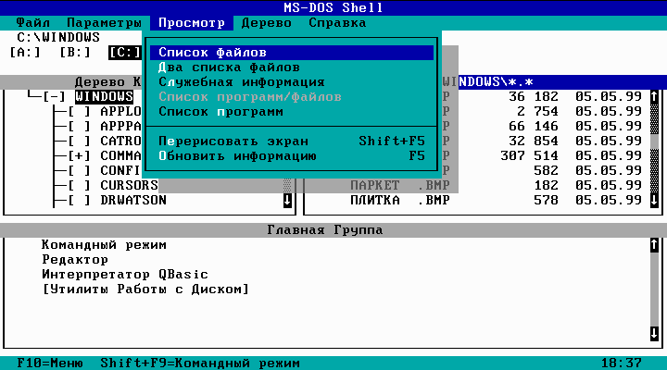Choose Два списка файлов view
Screen dimensions: 667x370
pos(229,67)
